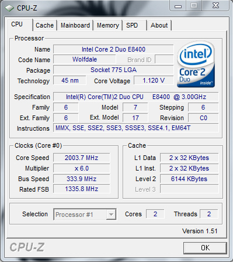The height and width of the screenshot is (262, 233).
Task: Click the disabled maximize button
Action: pos(194,6)
